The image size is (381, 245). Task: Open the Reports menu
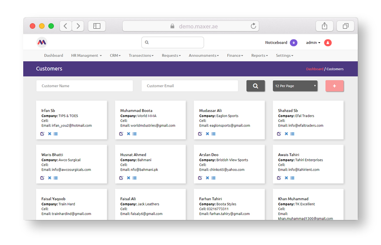point(259,55)
